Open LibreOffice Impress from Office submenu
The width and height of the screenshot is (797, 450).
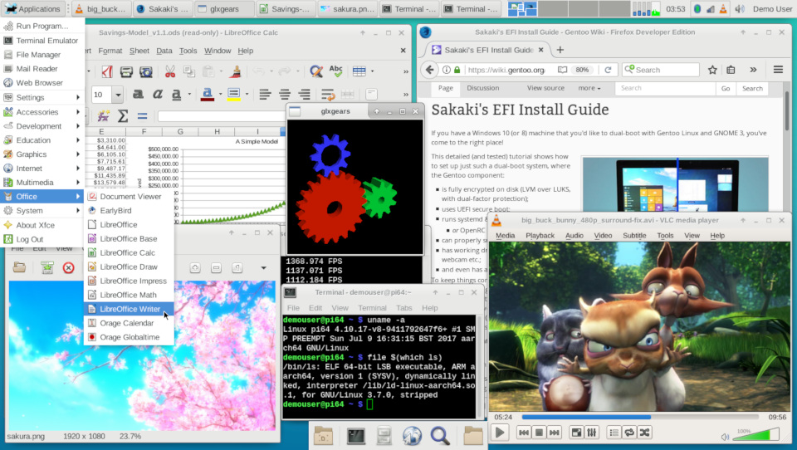[x=130, y=281]
